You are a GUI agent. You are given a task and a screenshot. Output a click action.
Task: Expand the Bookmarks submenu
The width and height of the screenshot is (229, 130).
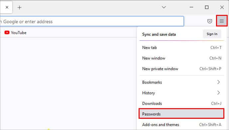(x=181, y=82)
